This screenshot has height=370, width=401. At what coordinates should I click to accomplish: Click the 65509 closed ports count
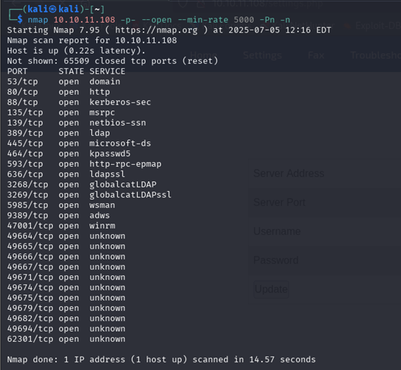pos(76,61)
